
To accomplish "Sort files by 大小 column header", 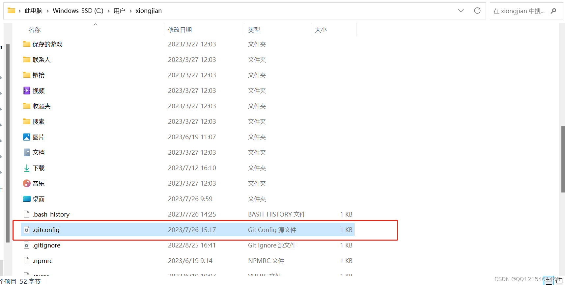I will point(321,30).
